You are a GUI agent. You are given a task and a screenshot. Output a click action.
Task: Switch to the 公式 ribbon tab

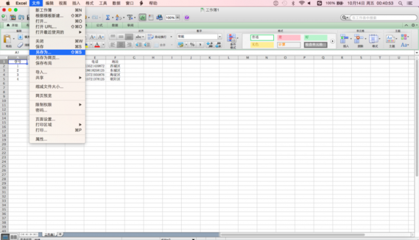coord(99,25)
